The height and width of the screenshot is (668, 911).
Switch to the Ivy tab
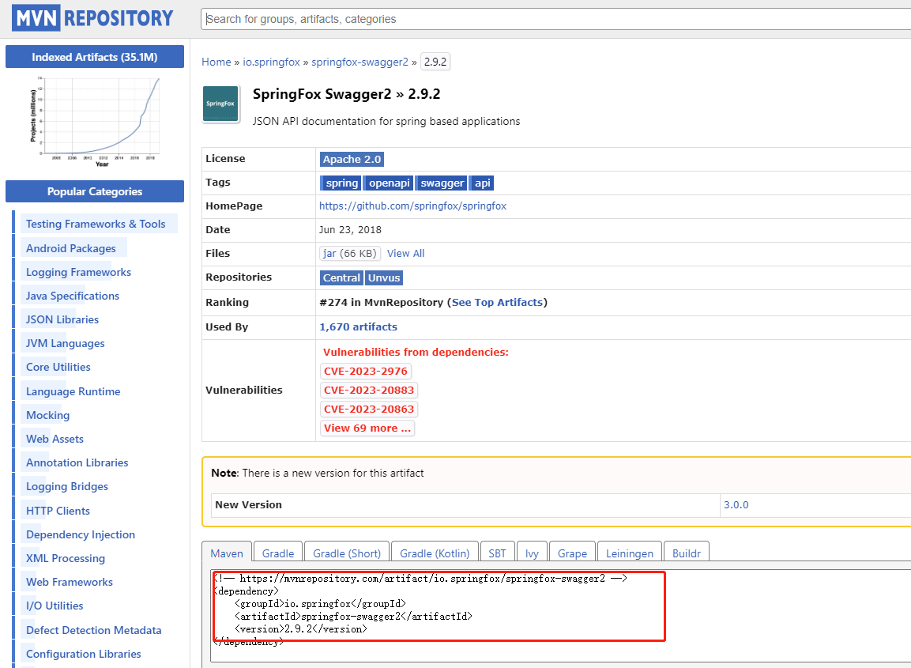[x=532, y=553]
